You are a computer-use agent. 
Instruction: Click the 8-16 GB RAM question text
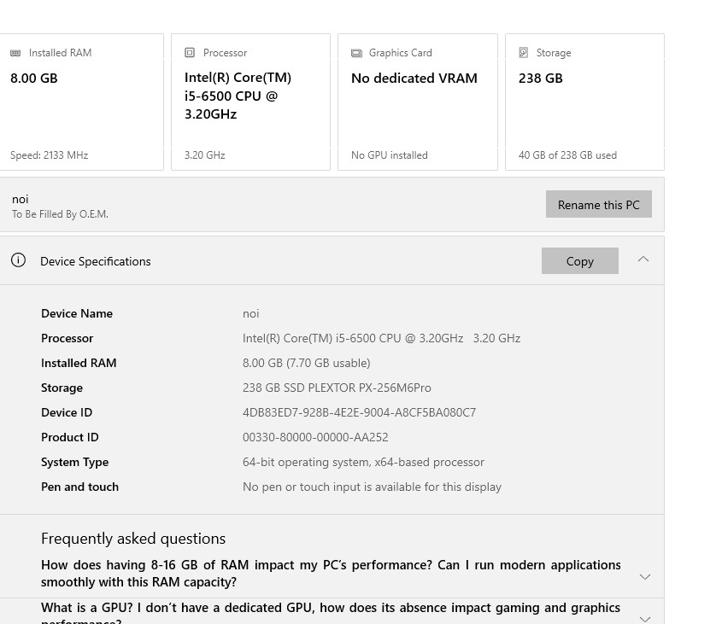(331, 573)
